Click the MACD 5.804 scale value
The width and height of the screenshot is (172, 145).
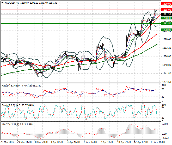[x=165, y=124]
